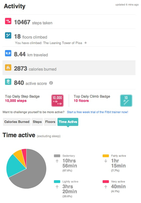The image size is (141, 203).
Task: Click the floors climbed stairs icon
Action: [x=8, y=36]
